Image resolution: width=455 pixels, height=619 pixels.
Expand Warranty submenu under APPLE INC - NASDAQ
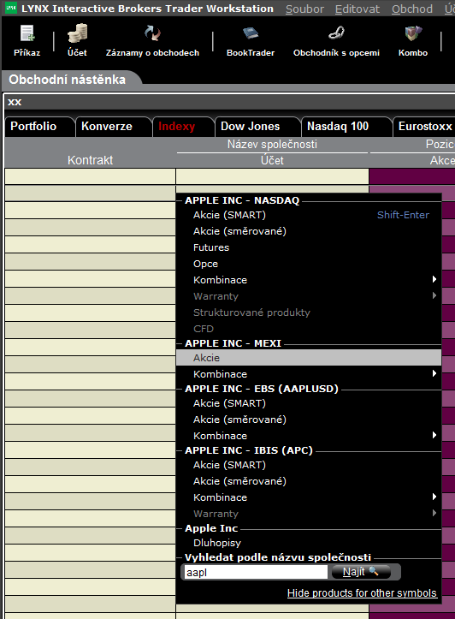pos(309,296)
